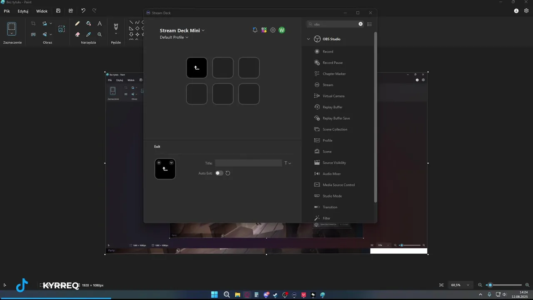This screenshot has width=533, height=300.
Task: Expand the selection mode dropdown in Paint
Action: coord(12,33)
